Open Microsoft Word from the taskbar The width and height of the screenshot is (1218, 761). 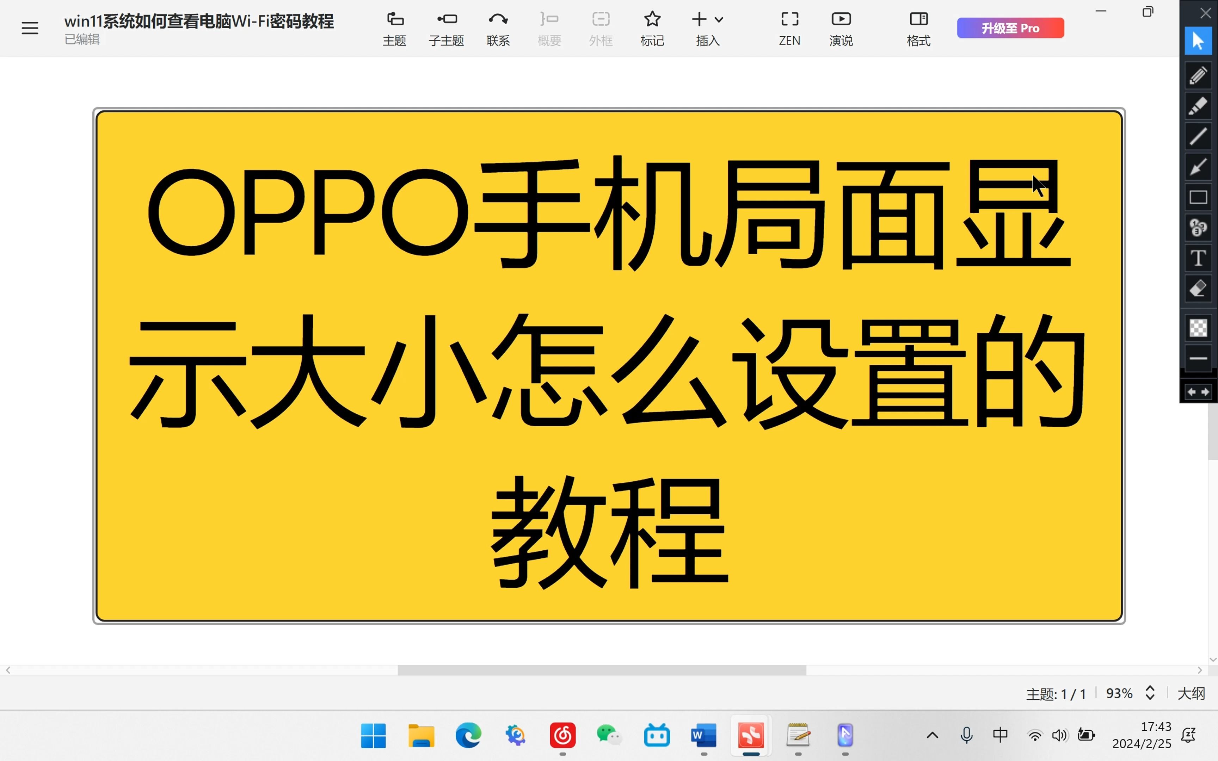[703, 736]
